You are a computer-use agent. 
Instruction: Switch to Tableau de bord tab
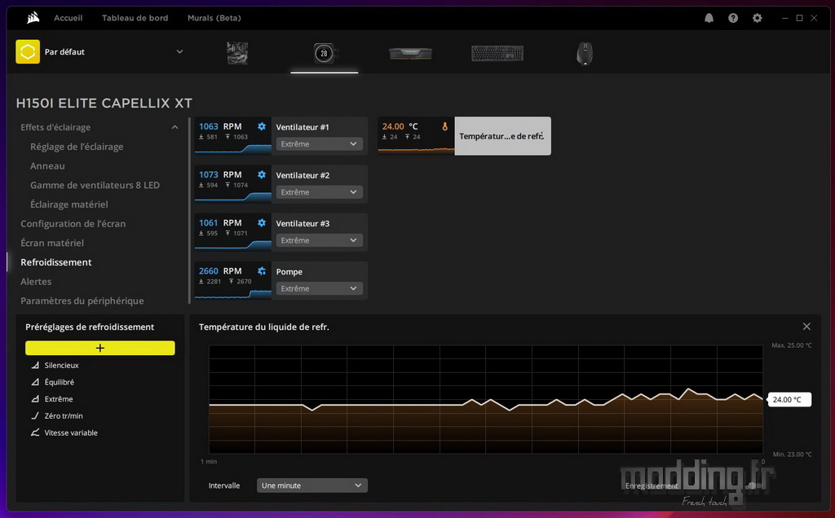tap(135, 18)
